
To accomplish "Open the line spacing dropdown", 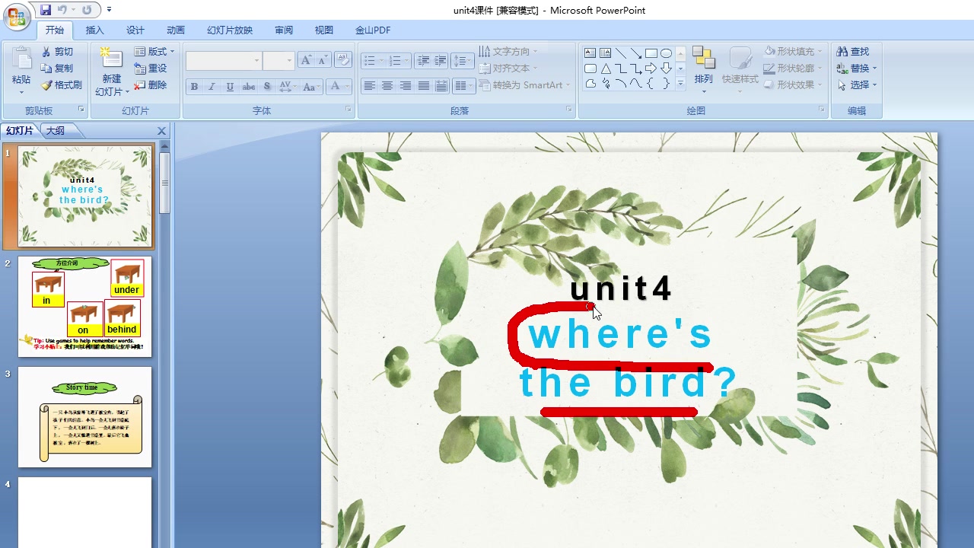I will coord(462,61).
